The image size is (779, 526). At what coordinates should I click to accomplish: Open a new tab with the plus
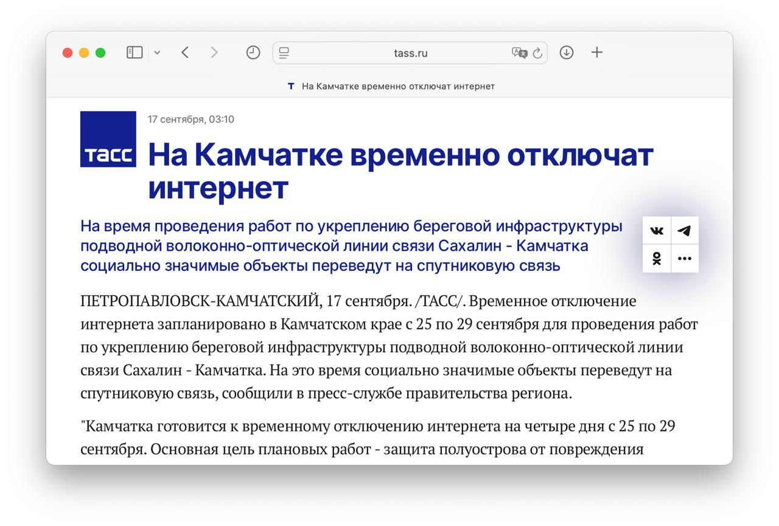pos(596,52)
